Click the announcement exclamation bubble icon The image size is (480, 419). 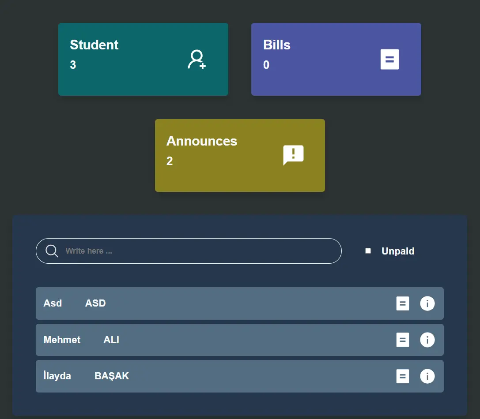(293, 155)
